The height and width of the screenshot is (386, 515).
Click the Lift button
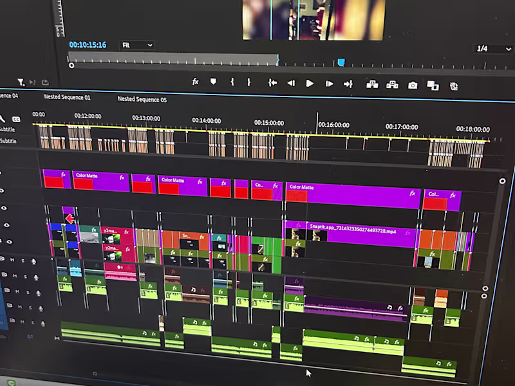[x=372, y=85]
